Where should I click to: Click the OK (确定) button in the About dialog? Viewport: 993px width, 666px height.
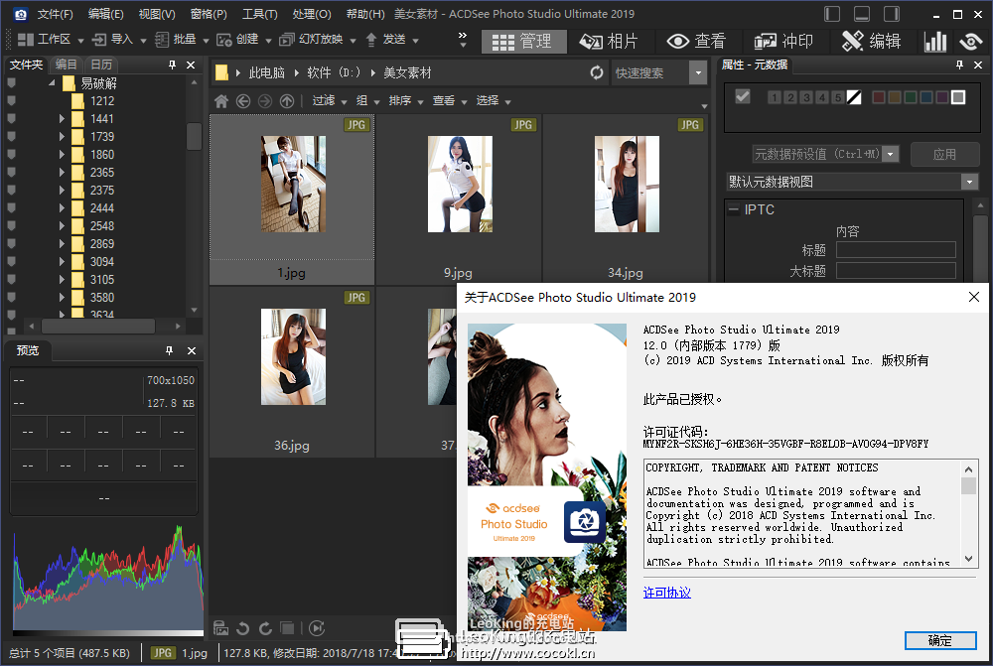[939, 640]
